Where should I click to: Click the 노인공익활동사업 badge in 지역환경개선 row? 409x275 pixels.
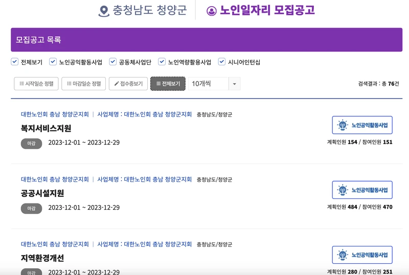(362, 255)
